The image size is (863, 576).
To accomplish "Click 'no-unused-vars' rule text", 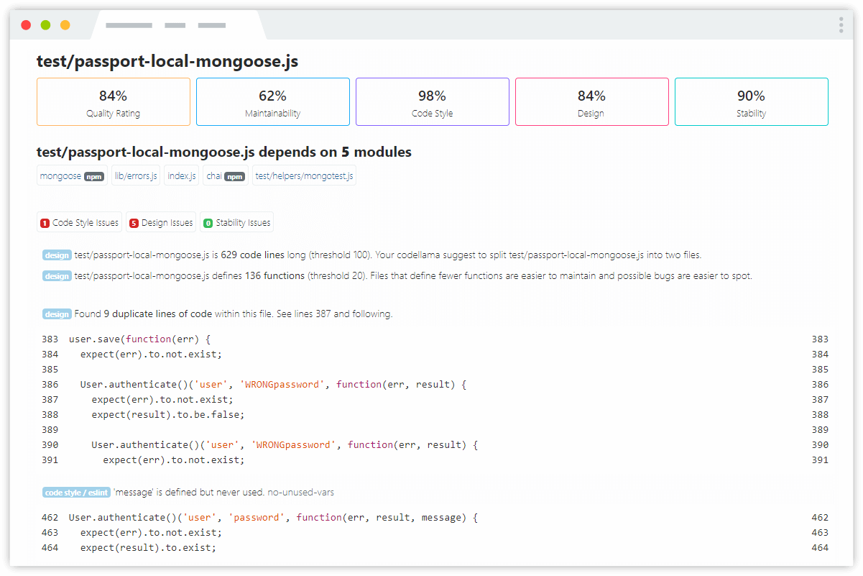I will coord(300,493).
